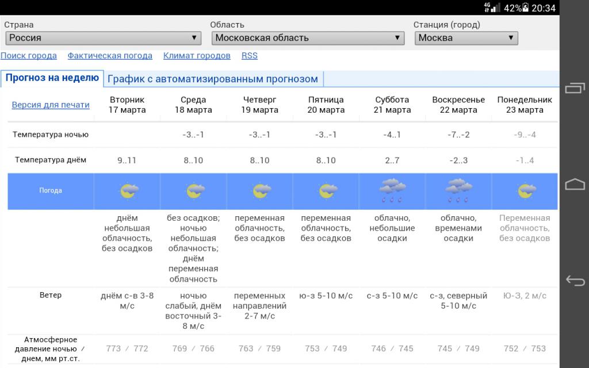589x368 pixels.
Task: Tap the clock showing 20:34
Action: 543,8
